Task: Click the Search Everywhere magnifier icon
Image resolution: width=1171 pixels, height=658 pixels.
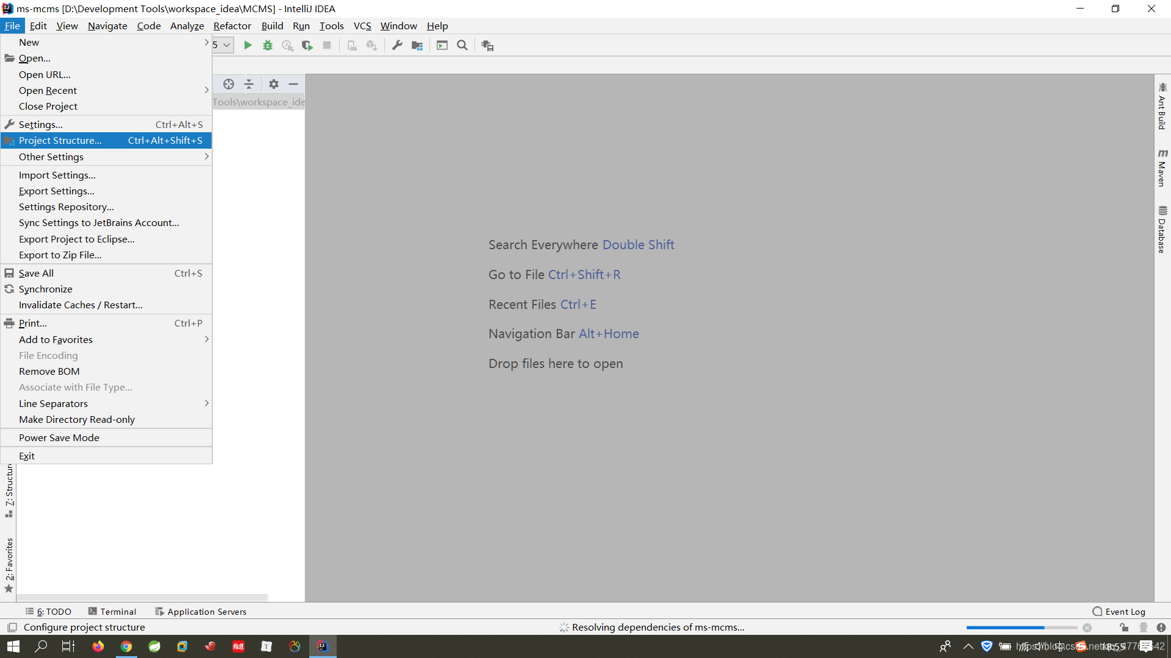Action: pos(462,45)
